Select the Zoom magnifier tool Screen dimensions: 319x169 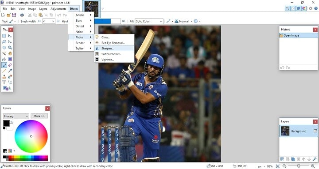[10, 48]
